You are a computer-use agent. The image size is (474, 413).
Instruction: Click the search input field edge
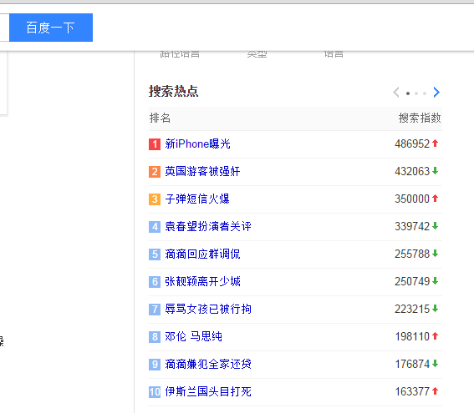pyautogui.click(x=4, y=28)
